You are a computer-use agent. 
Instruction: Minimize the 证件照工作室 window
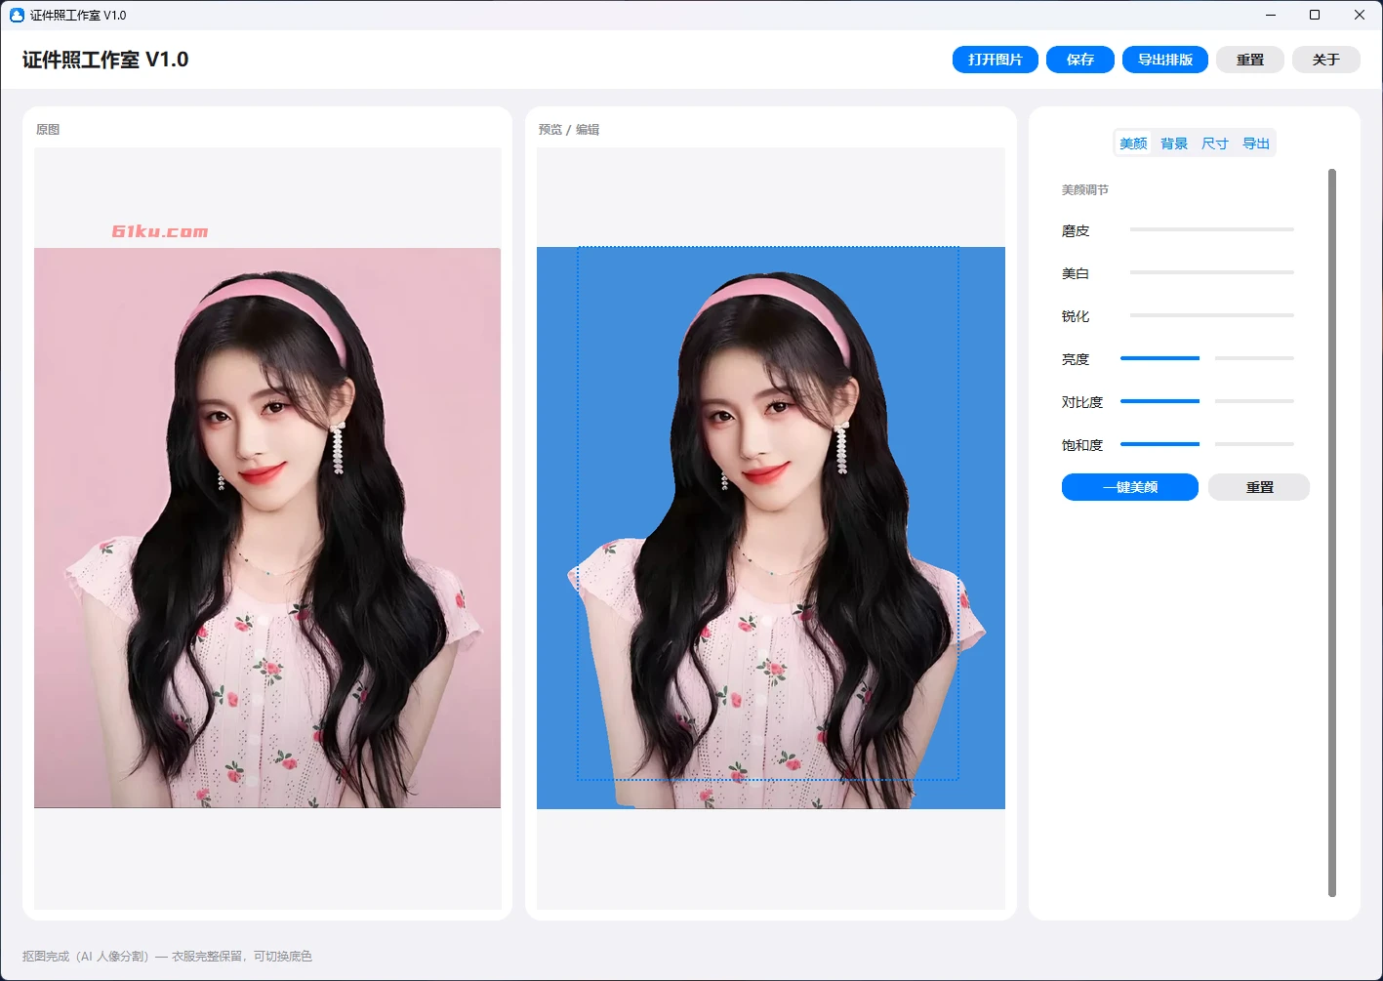coord(1270,15)
